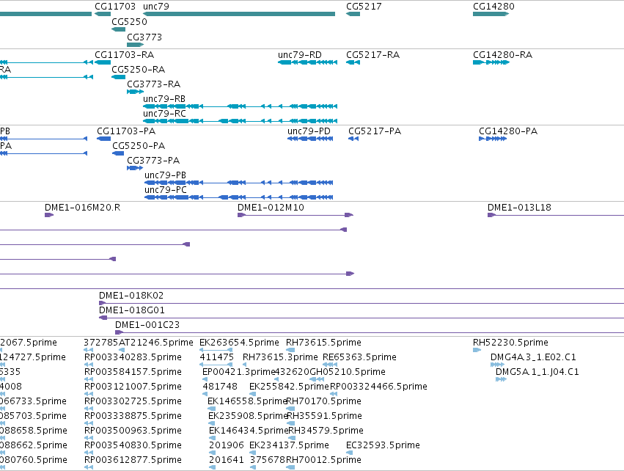Click the 411475 EST label
This screenshot has width=624, height=471.
tap(216, 357)
